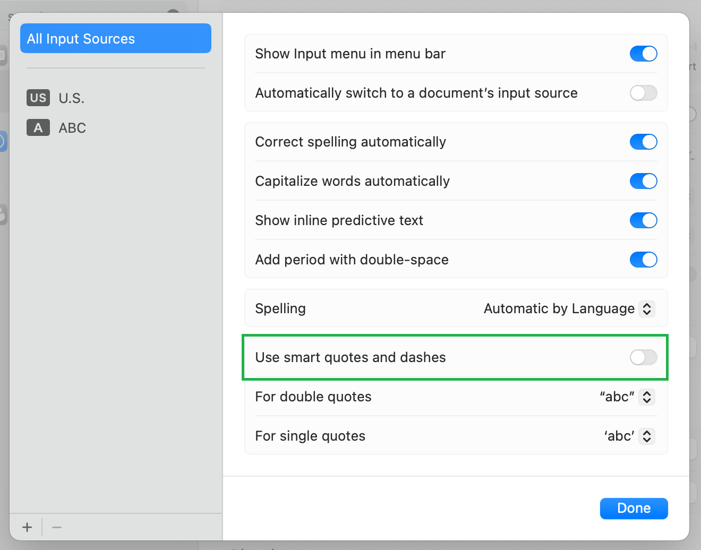
Task: Turn off Correct spelling automatically
Action: click(x=643, y=142)
